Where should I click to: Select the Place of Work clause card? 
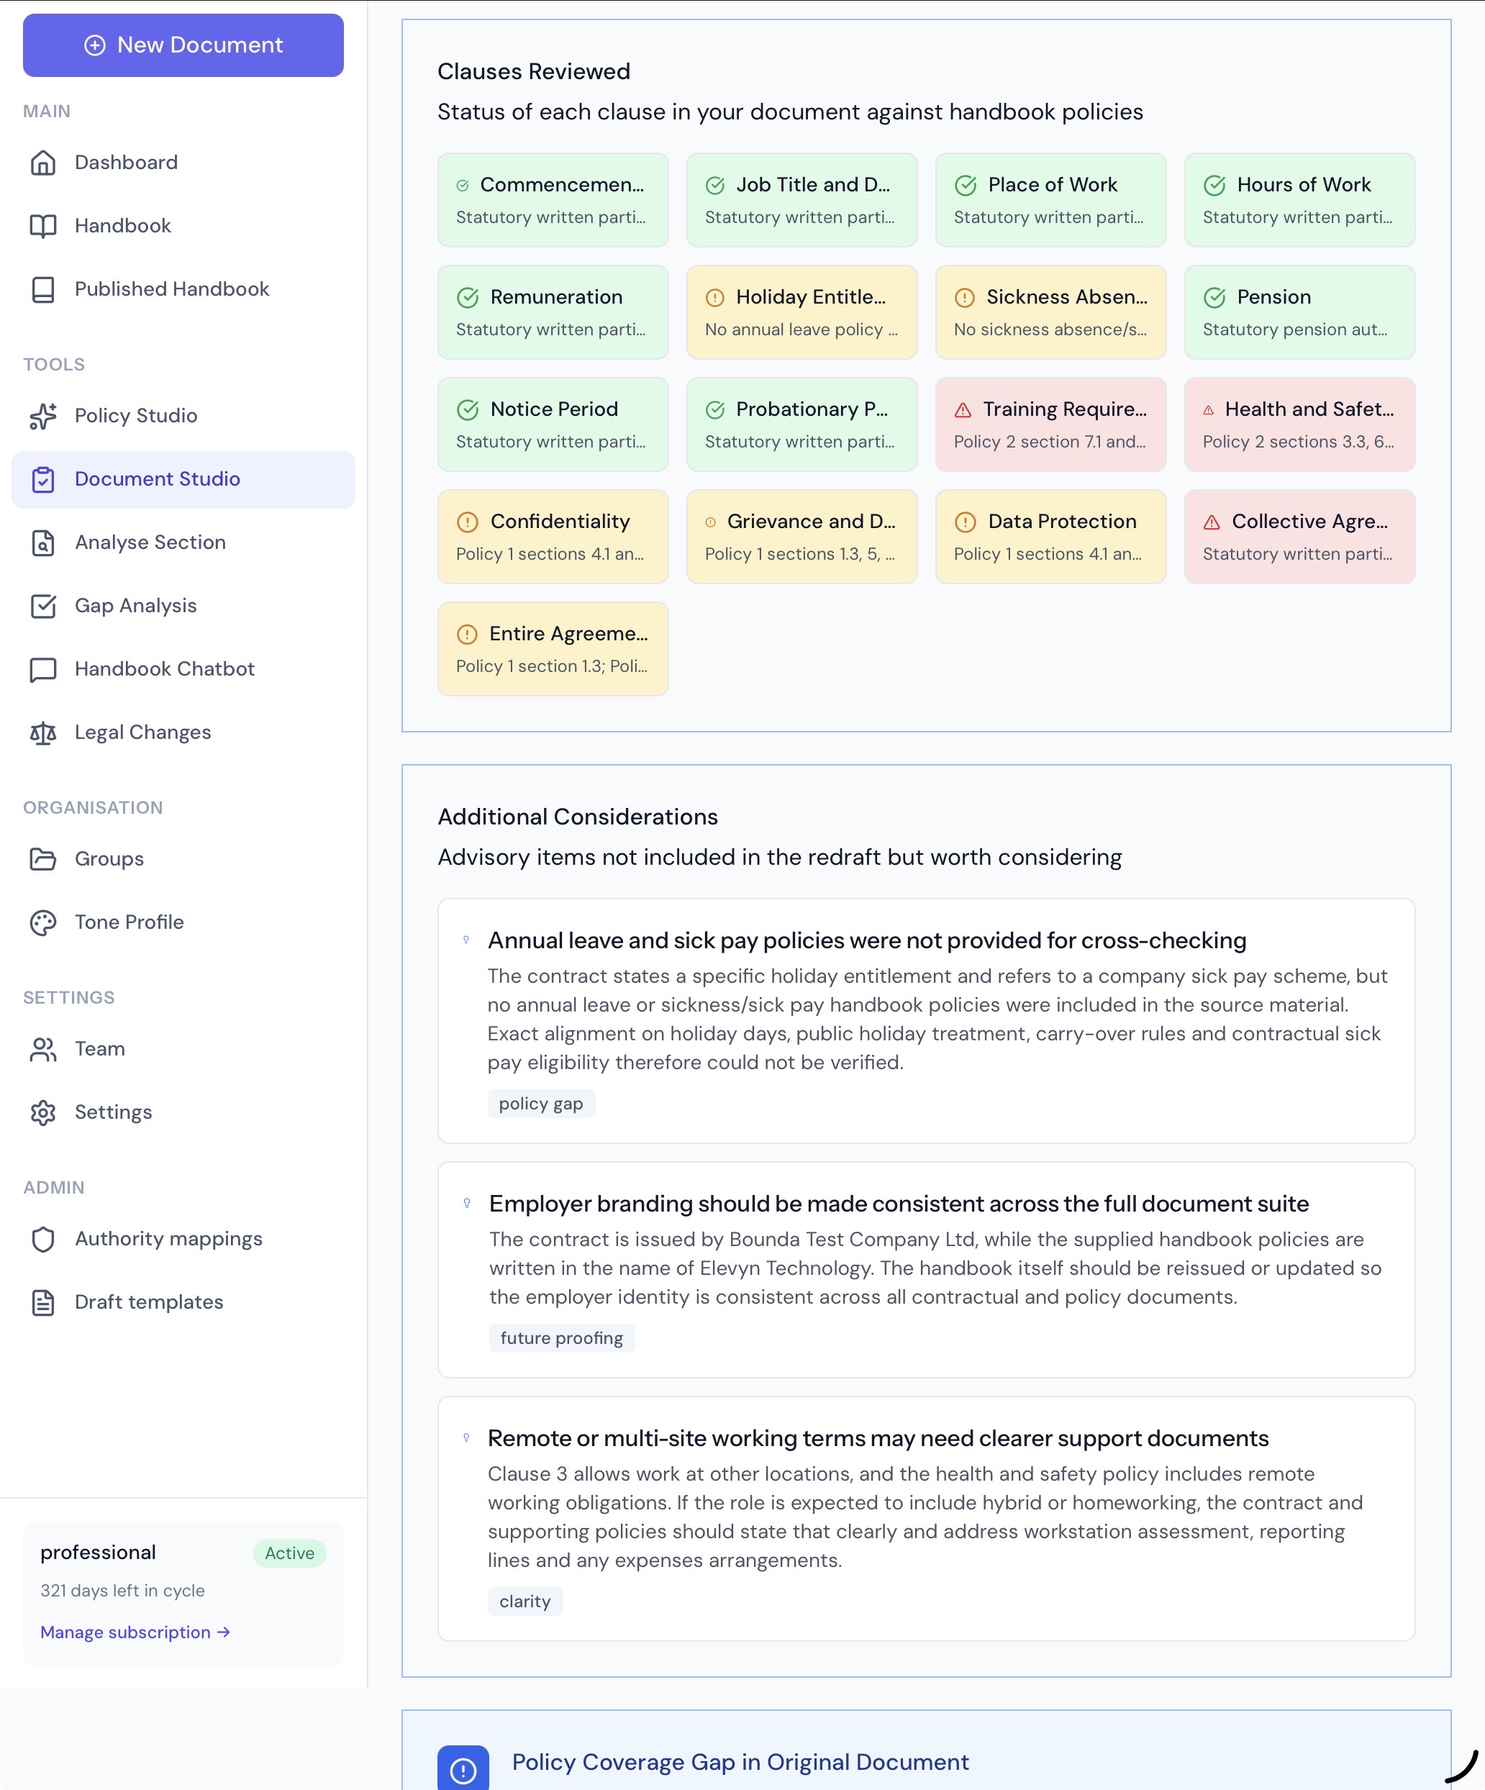[1050, 200]
